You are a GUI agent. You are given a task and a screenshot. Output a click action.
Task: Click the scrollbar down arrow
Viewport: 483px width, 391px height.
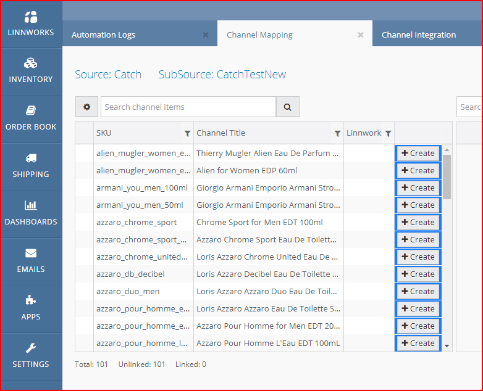[447, 346]
